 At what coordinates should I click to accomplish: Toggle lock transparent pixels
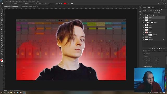pyautogui.click(x=146, y=15)
